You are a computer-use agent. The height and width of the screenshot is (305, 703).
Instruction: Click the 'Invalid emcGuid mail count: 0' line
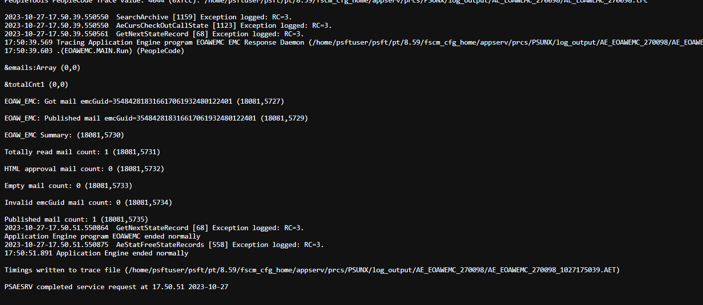click(x=88, y=202)
